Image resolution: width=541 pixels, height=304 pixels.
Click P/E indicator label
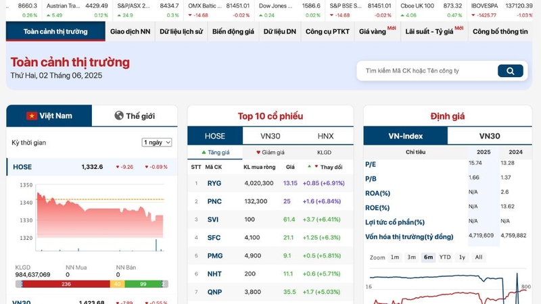(x=371, y=164)
